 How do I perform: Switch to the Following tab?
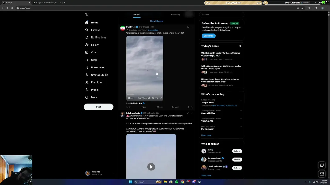click(x=175, y=15)
